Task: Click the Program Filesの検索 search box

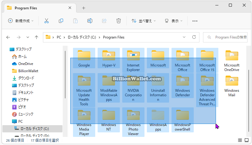Action: 225,37
